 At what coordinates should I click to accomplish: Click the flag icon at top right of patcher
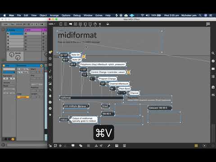[x=208, y=24]
